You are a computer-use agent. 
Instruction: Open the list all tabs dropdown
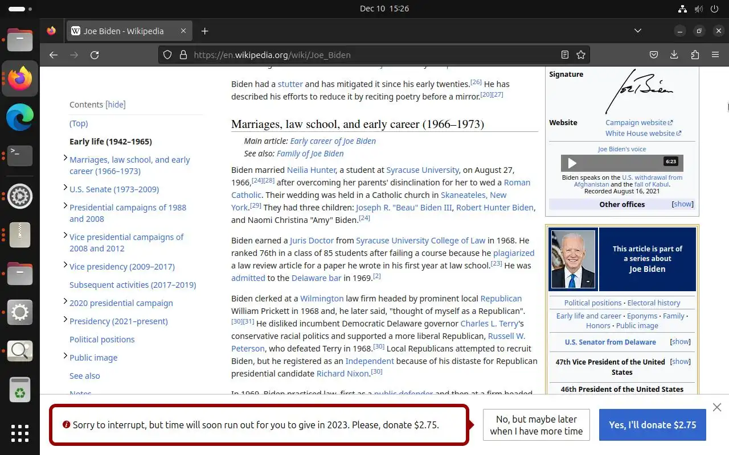(638, 31)
